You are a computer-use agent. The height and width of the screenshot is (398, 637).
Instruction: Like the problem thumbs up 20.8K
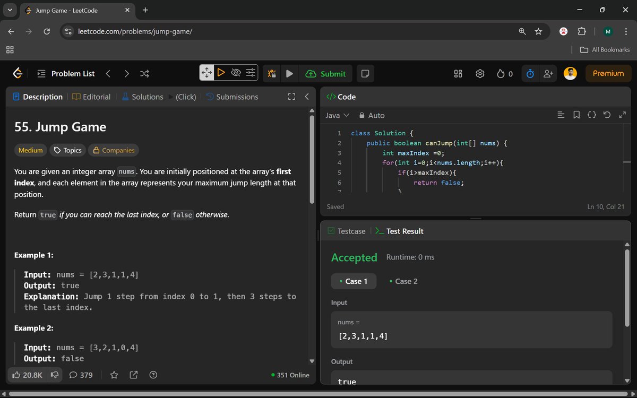coord(27,375)
